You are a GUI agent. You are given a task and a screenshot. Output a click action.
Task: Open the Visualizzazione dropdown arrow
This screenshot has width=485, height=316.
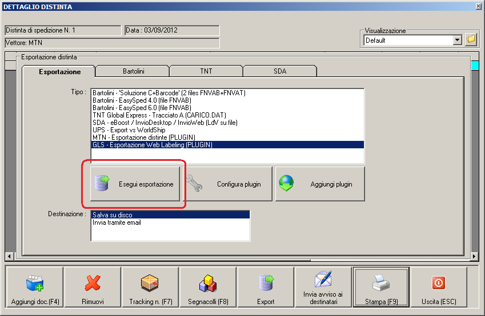pyautogui.click(x=458, y=40)
